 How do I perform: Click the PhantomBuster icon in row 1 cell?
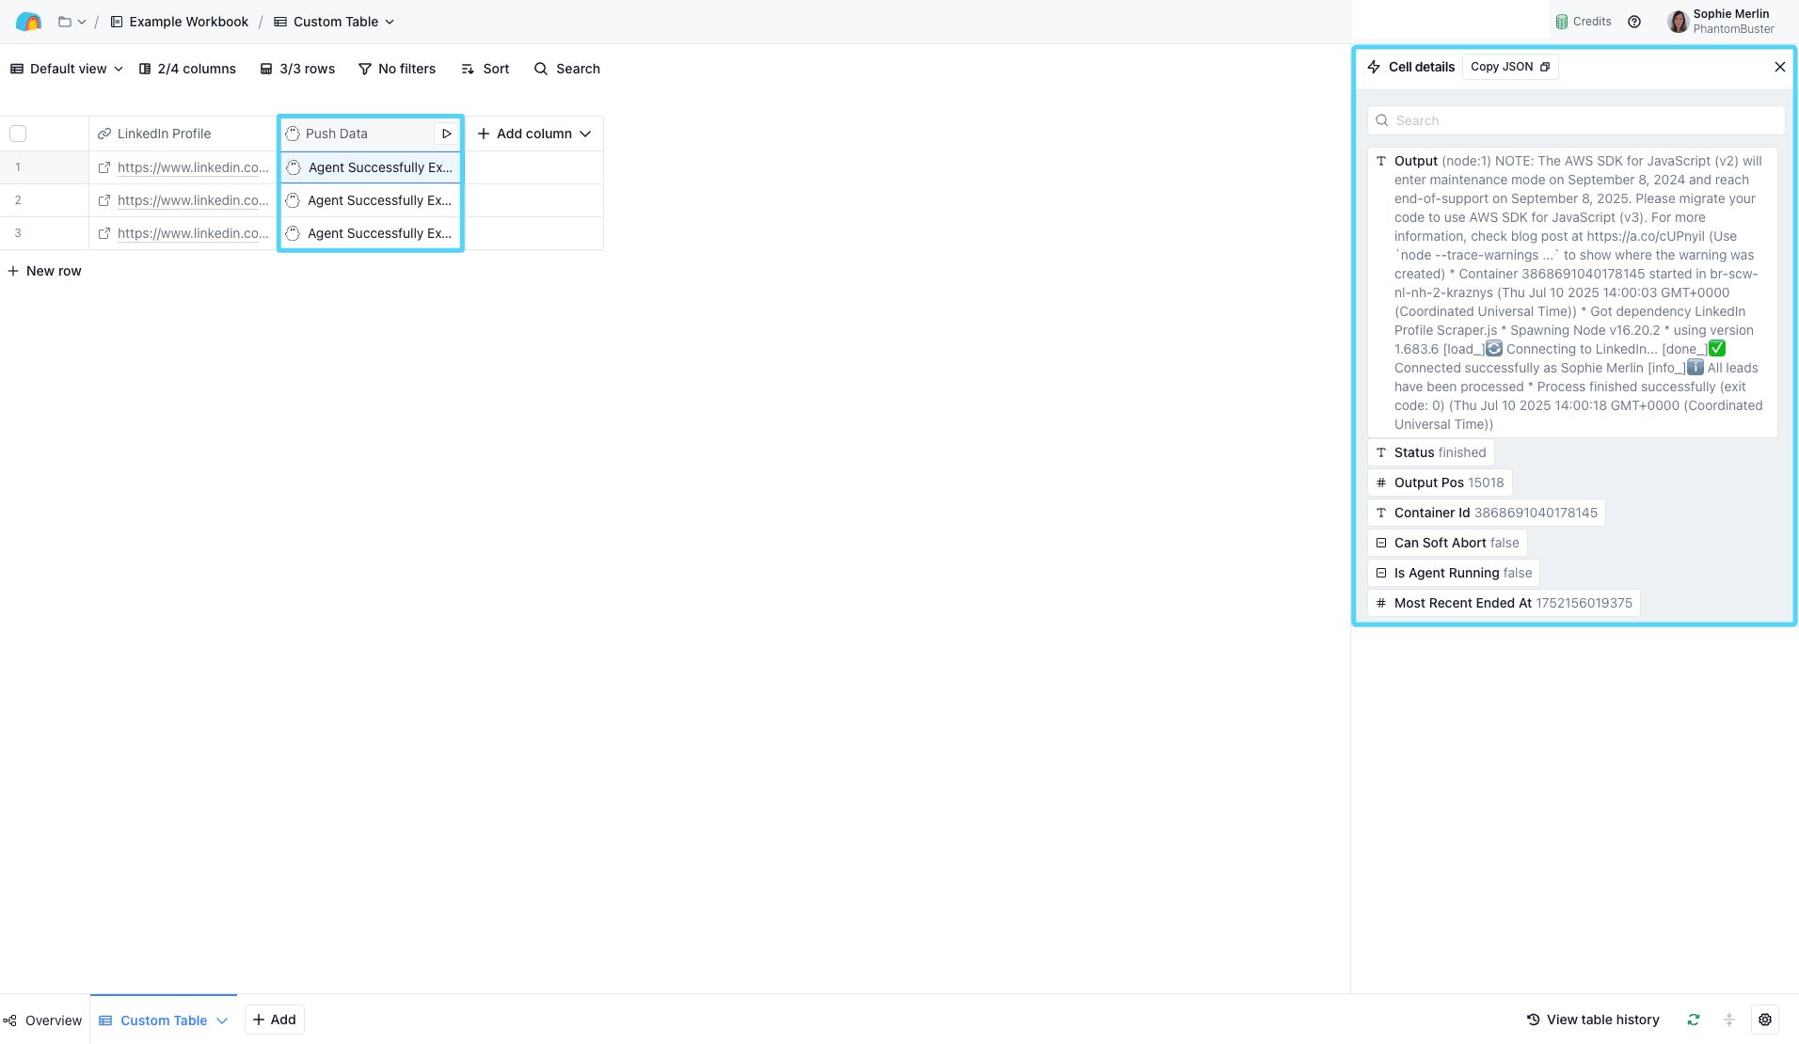tap(293, 167)
